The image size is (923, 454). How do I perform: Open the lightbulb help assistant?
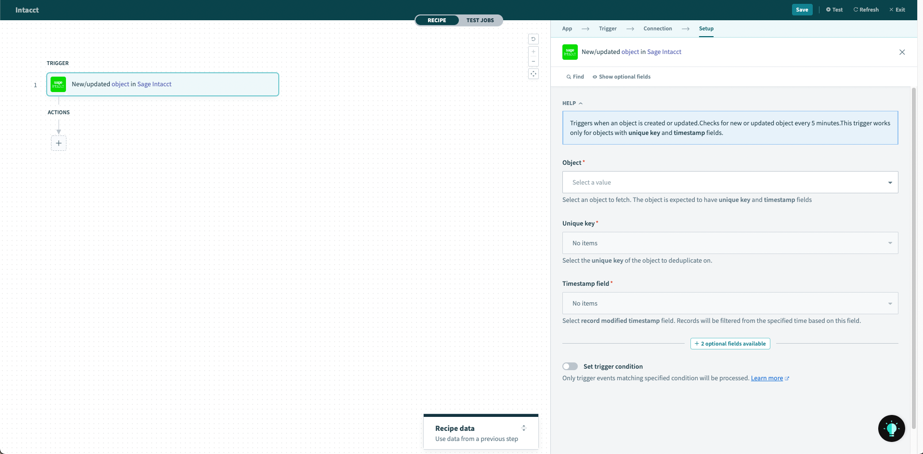[891, 428]
